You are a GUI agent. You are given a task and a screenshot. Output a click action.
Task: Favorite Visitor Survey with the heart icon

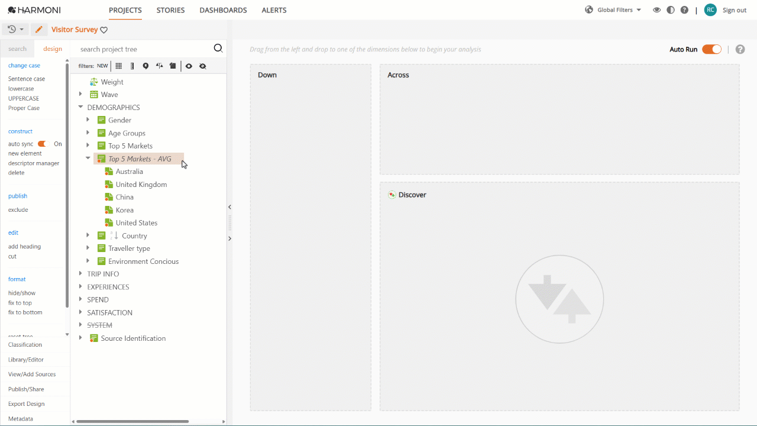coord(104,30)
